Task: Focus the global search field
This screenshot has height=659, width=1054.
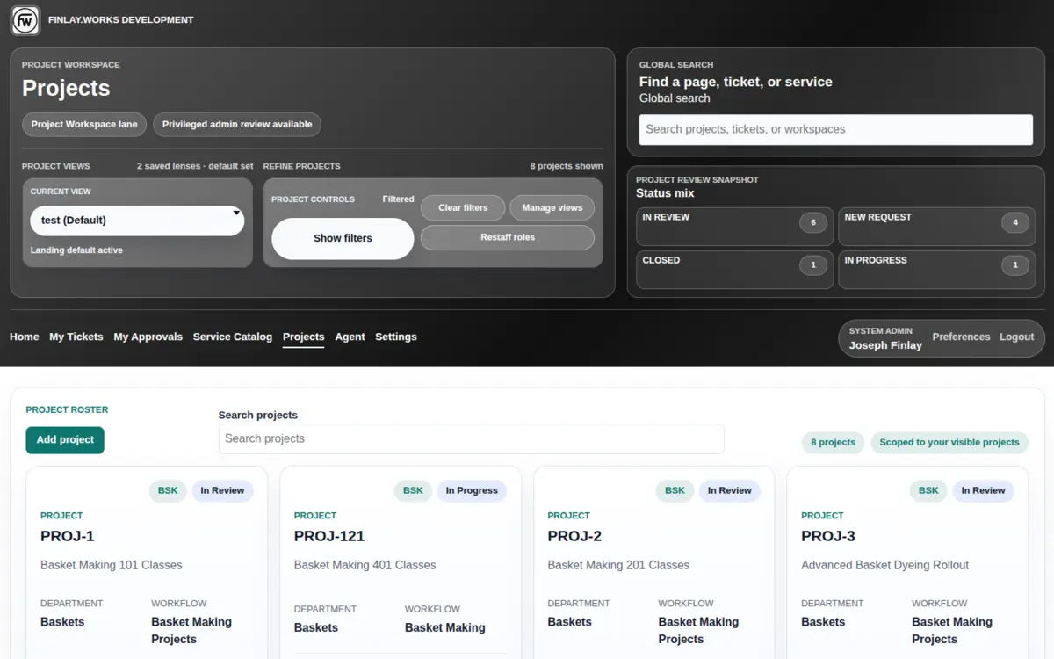Action: [x=835, y=129]
